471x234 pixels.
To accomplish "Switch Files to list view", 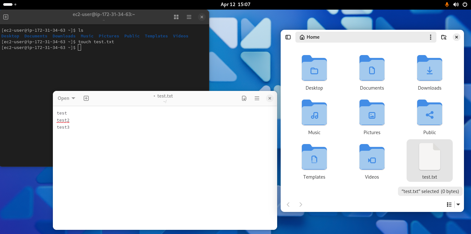I will click(449, 204).
